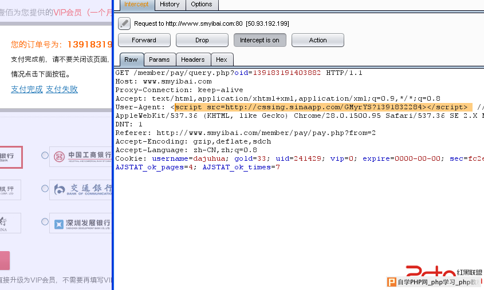
Task: Open the Options tab
Action: [x=202, y=5]
